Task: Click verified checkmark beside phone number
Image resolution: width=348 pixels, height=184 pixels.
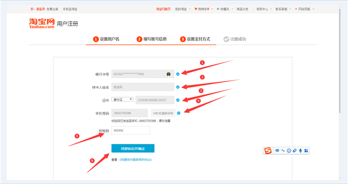Action: 178,113
